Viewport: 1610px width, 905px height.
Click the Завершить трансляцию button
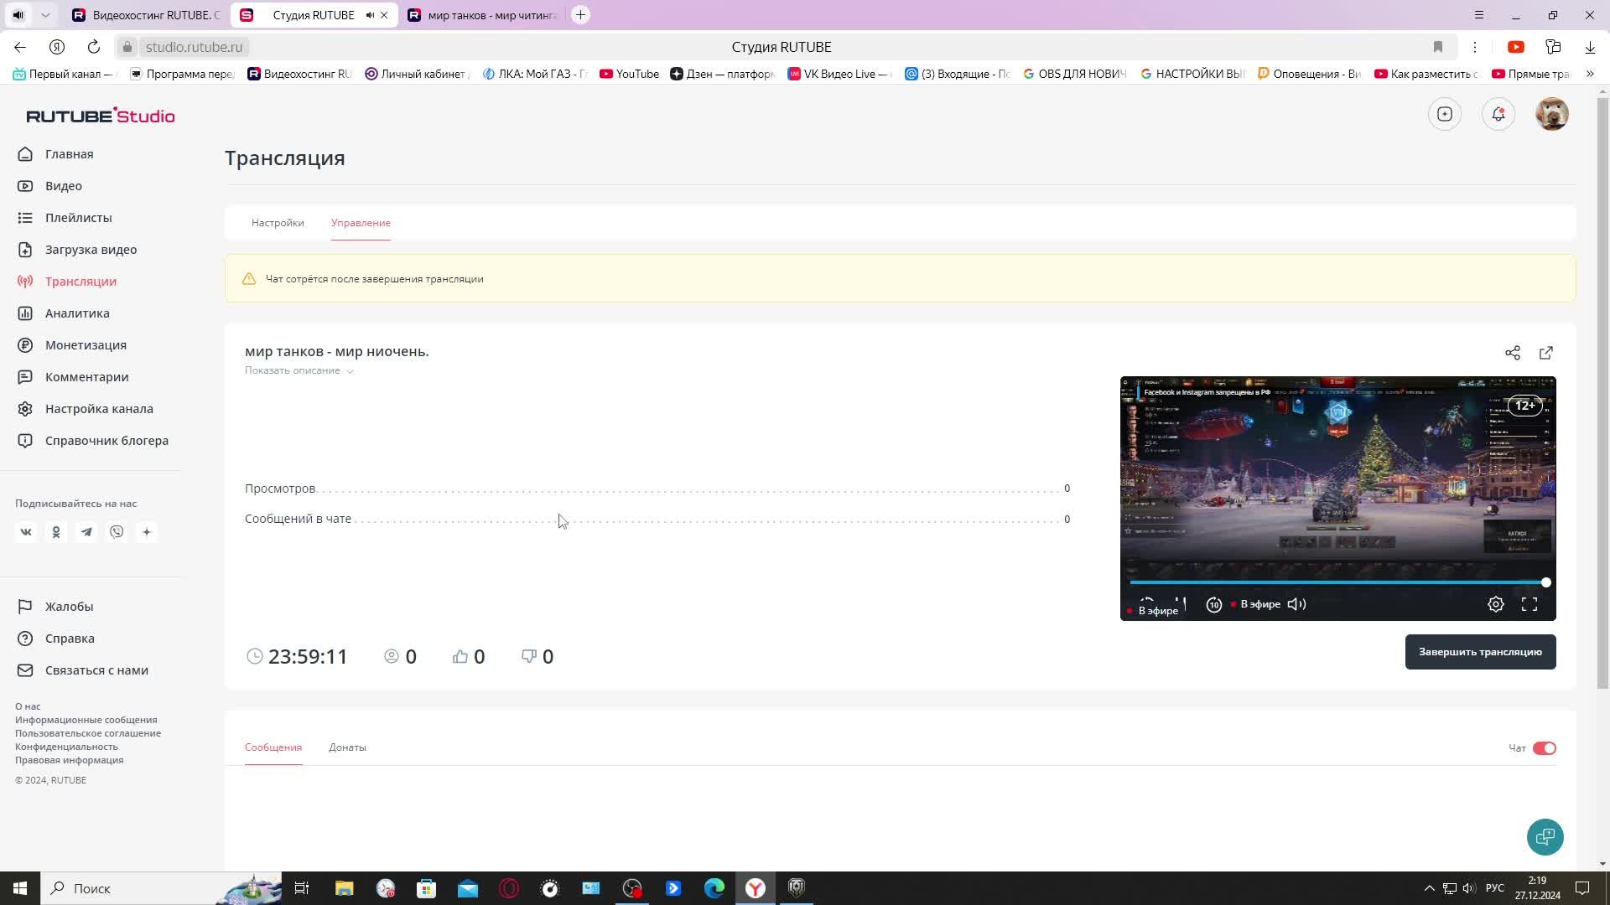pyautogui.click(x=1481, y=651)
